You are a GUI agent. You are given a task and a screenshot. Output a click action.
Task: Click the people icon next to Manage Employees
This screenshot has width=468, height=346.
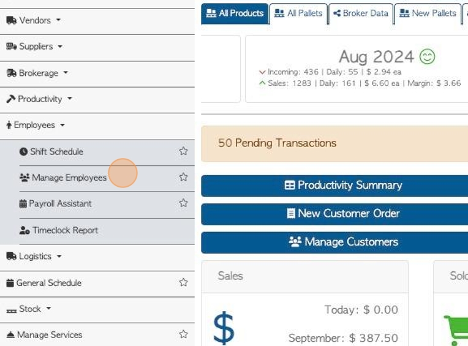tap(25, 178)
